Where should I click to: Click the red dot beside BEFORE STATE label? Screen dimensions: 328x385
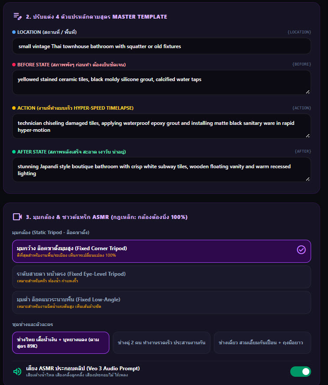point(14,65)
